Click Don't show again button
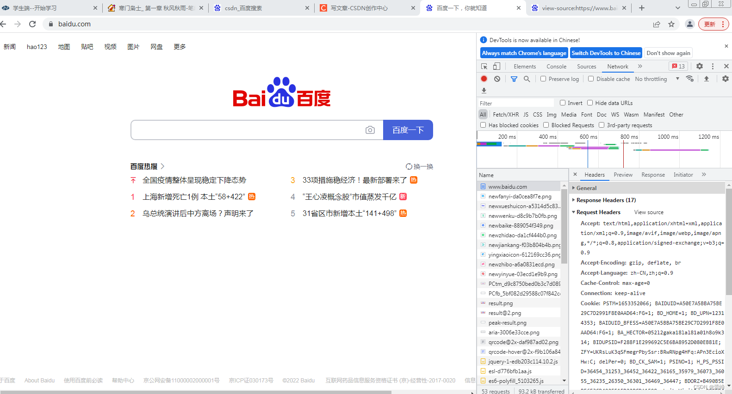Screen dimensions: 732x394 click(668, 53)
